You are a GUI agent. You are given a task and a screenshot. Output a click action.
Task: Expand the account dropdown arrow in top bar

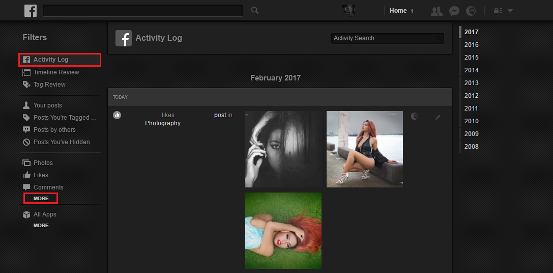[510, 11]
